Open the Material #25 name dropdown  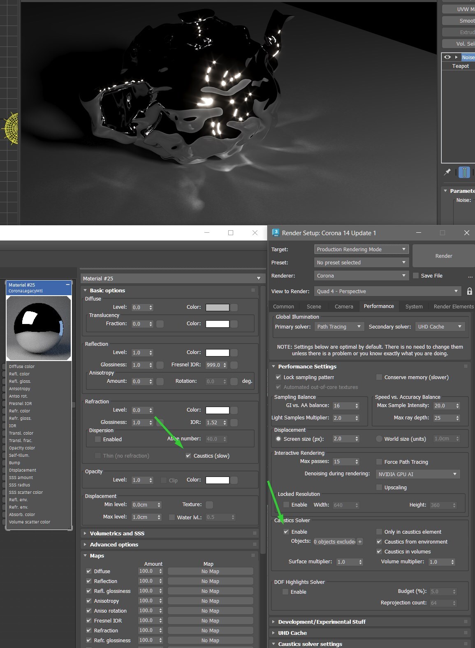click(x=172, y=278)
